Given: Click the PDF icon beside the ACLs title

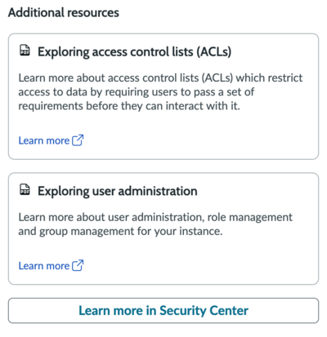Looking at the screenshot, I should click(x=25, y=51).
